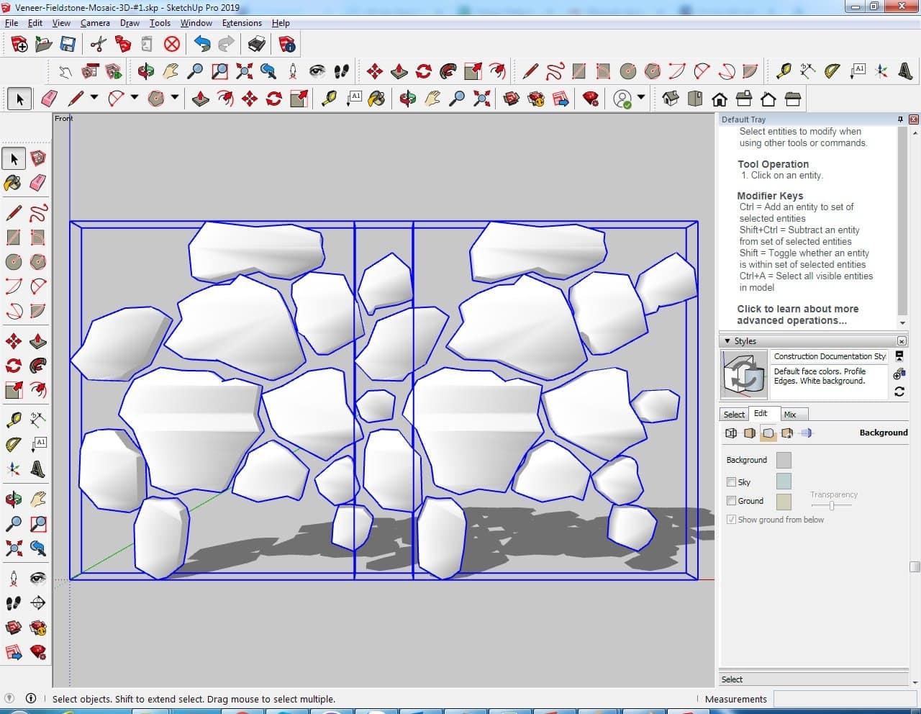Screen dimensions: 921x714
Task: Enable the Ground checkbox
Action: click(732, 501)
